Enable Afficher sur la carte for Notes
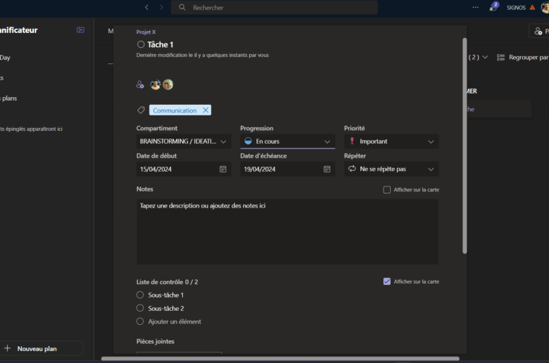The height and width of the screenshot is (363, 549). pos(386,190)
